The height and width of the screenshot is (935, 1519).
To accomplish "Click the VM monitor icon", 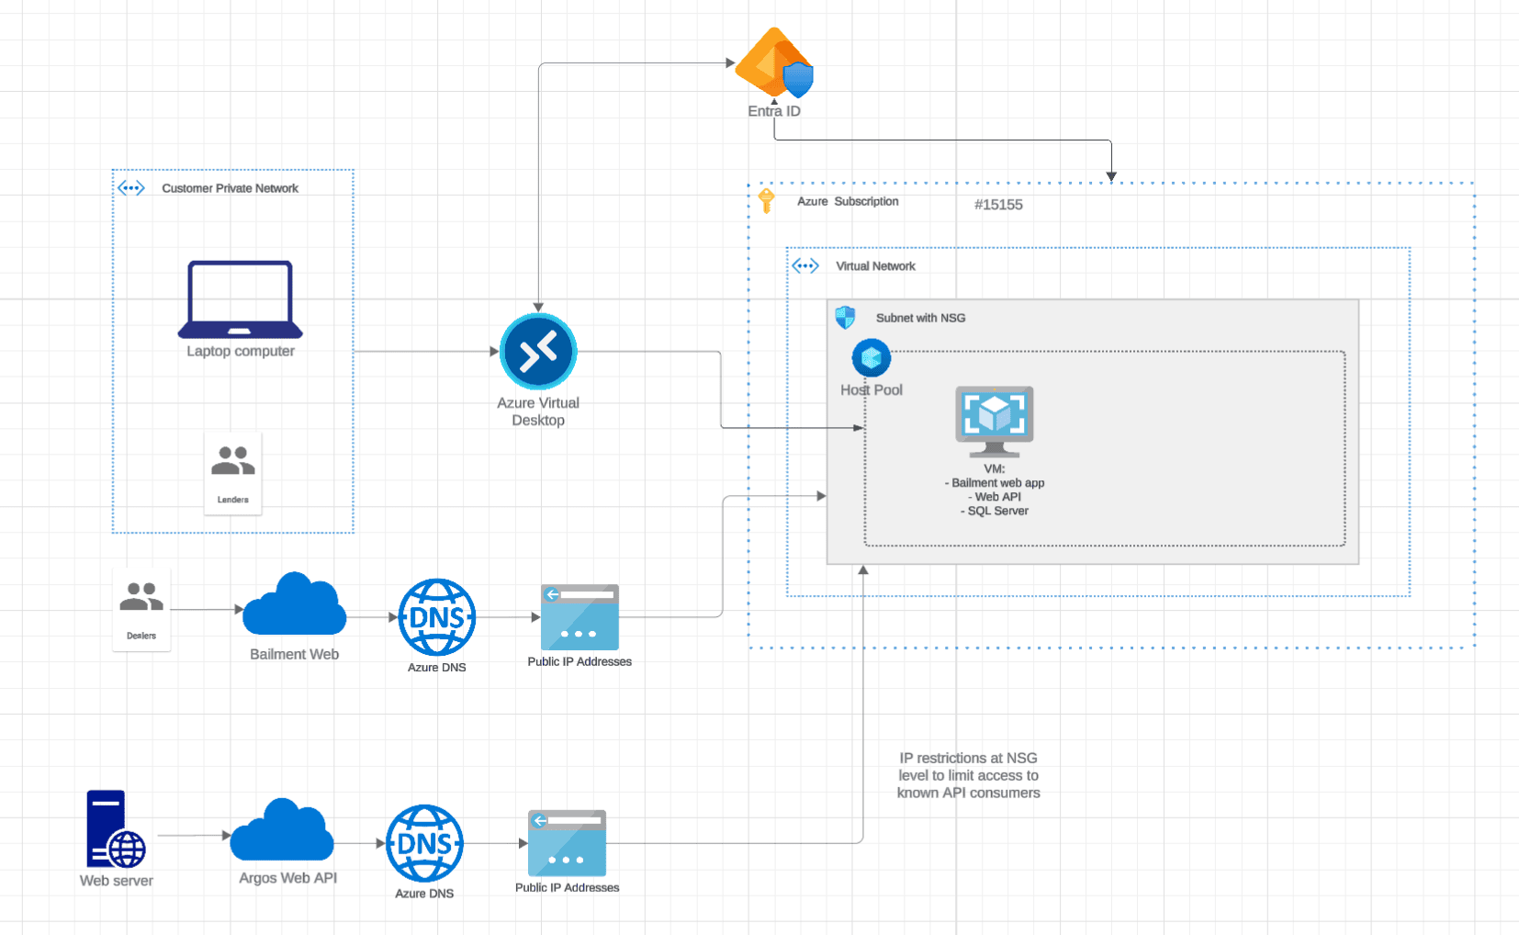I will pos(995,422).
